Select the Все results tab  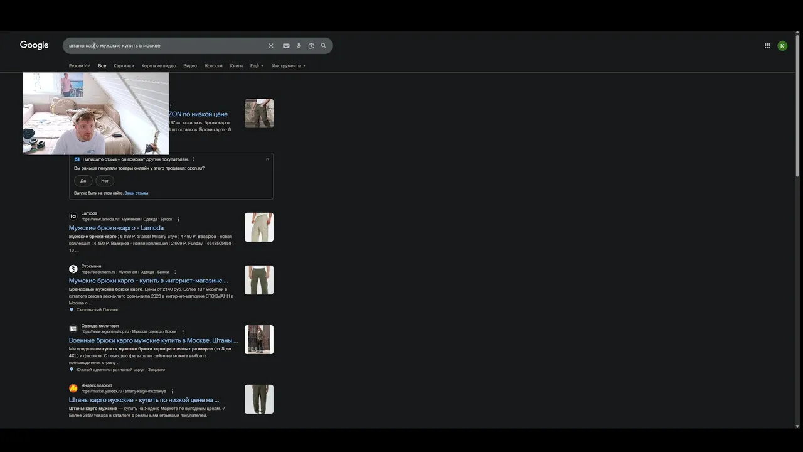tap(102, 66)
